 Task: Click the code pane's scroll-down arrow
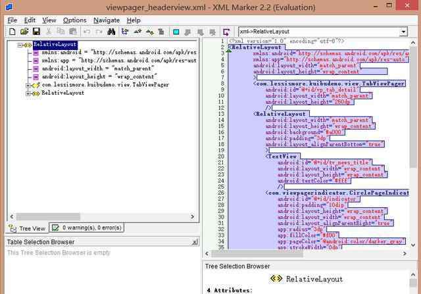coord(413,245)
